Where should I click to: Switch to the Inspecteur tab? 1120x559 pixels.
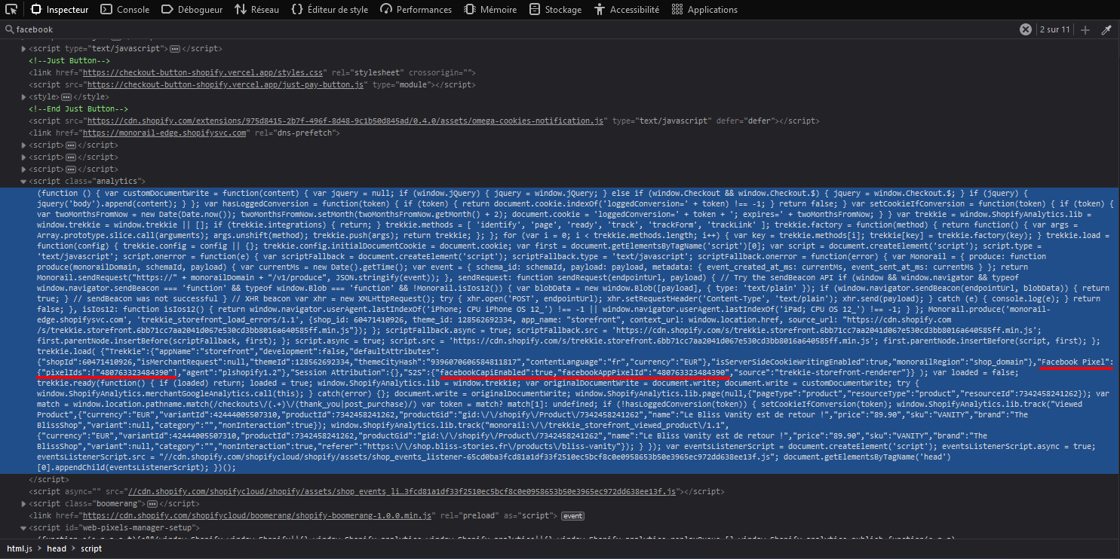point(60,10)
